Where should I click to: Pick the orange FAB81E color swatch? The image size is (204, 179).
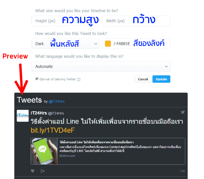[x=108, y=44]
